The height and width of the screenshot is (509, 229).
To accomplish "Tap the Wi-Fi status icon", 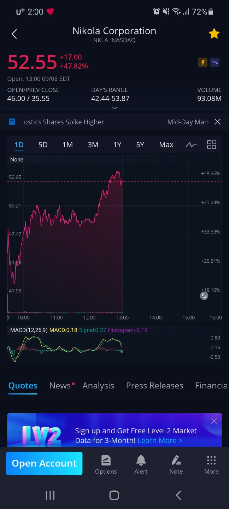I will point(176,12).
